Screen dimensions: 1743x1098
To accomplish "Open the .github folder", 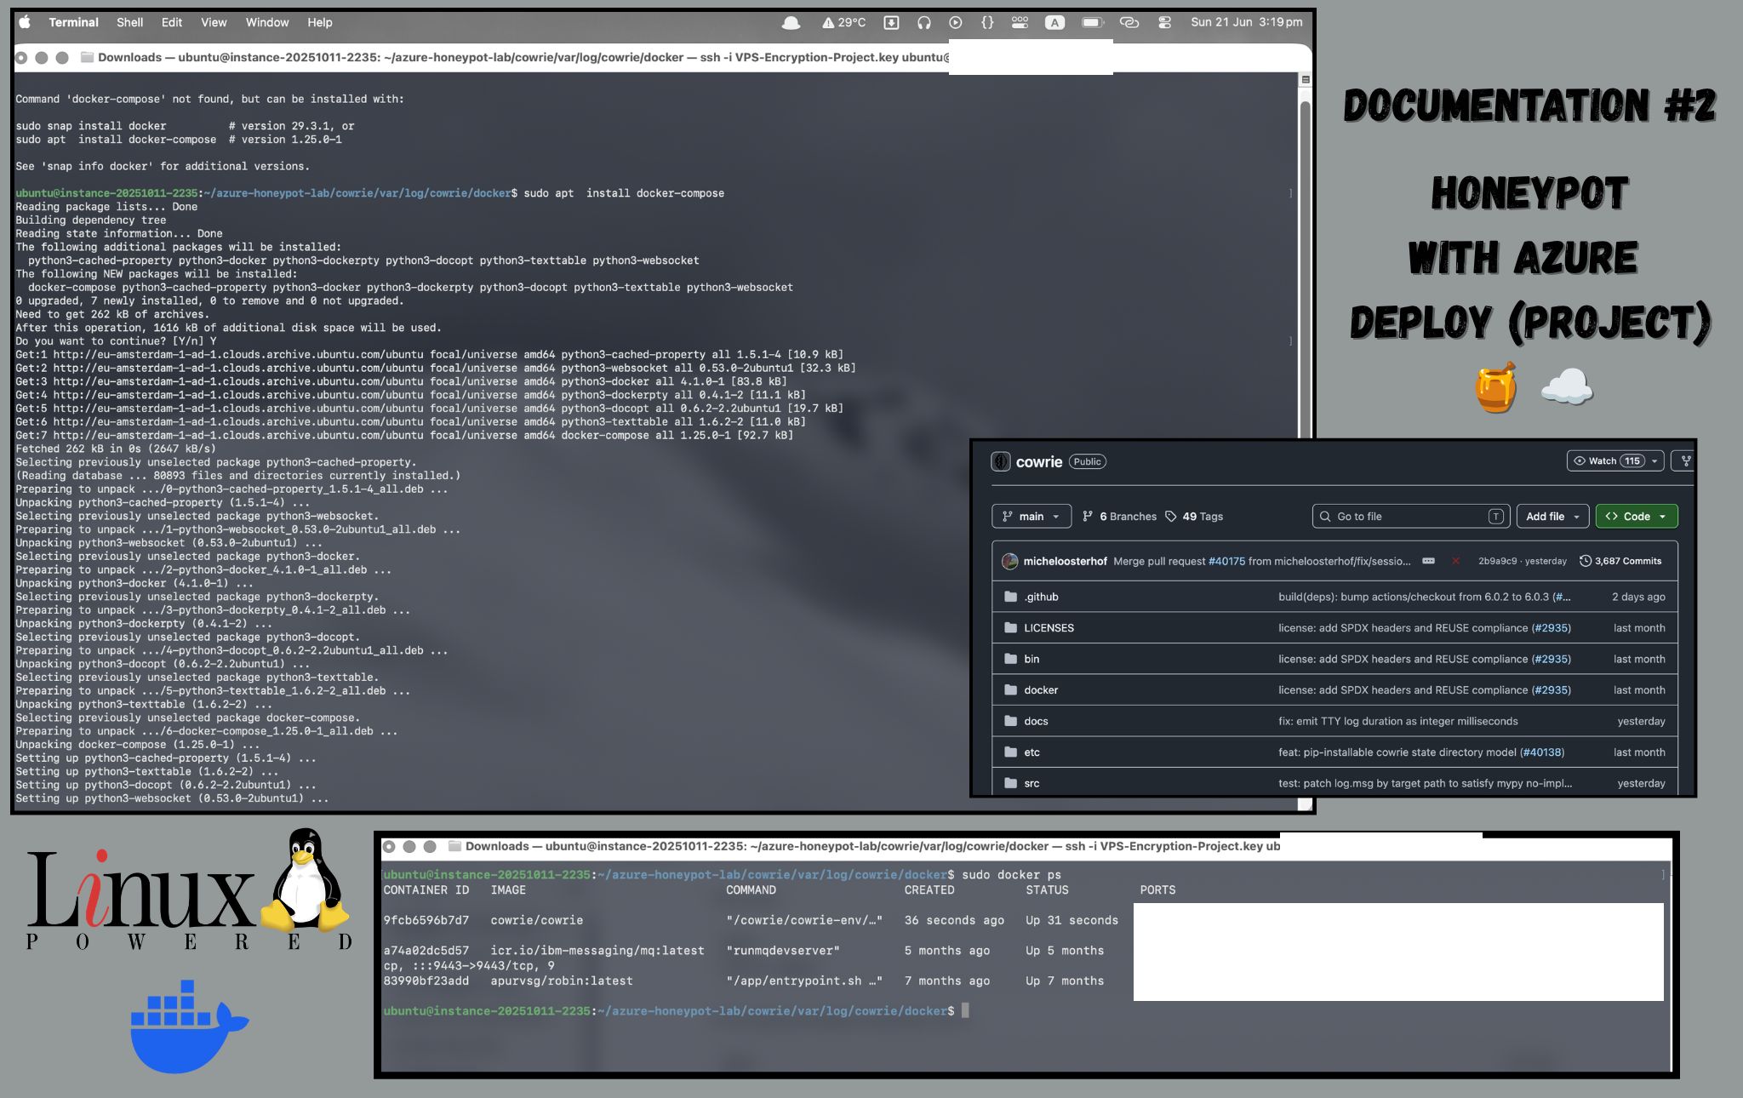I will pyautogui.click(x=1041, y=597).
